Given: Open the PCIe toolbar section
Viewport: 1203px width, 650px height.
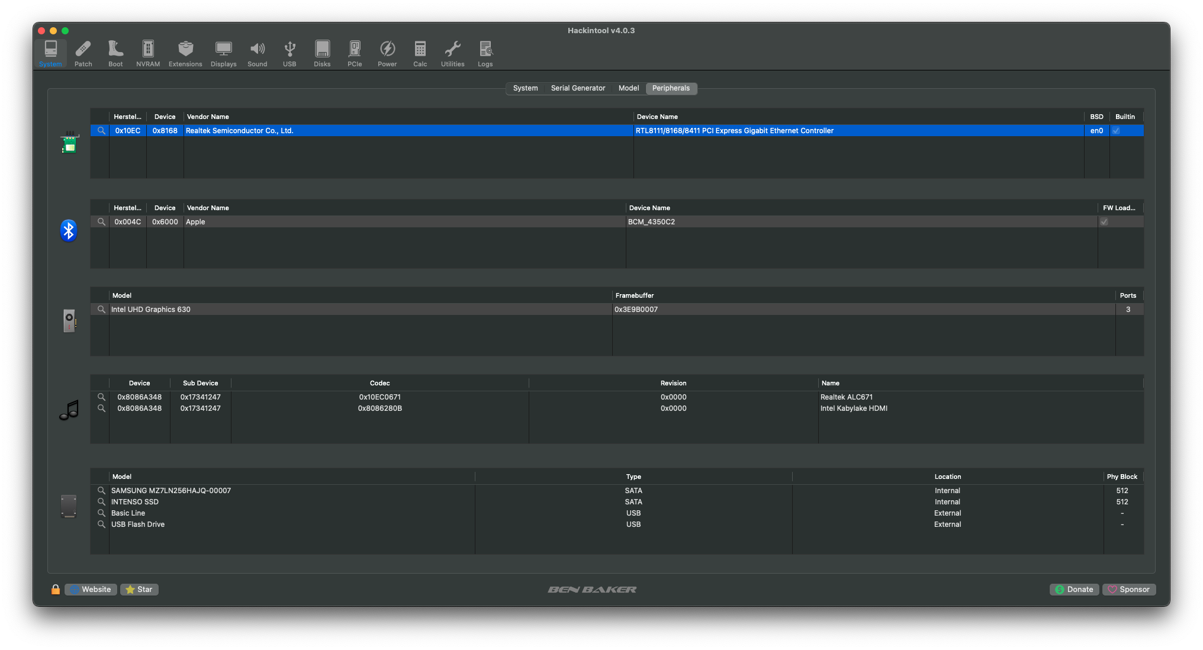Looking at the screenshot, I should (355, 53).
